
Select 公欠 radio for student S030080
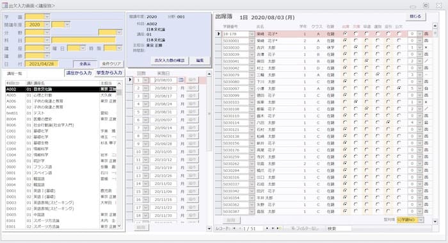399,81
